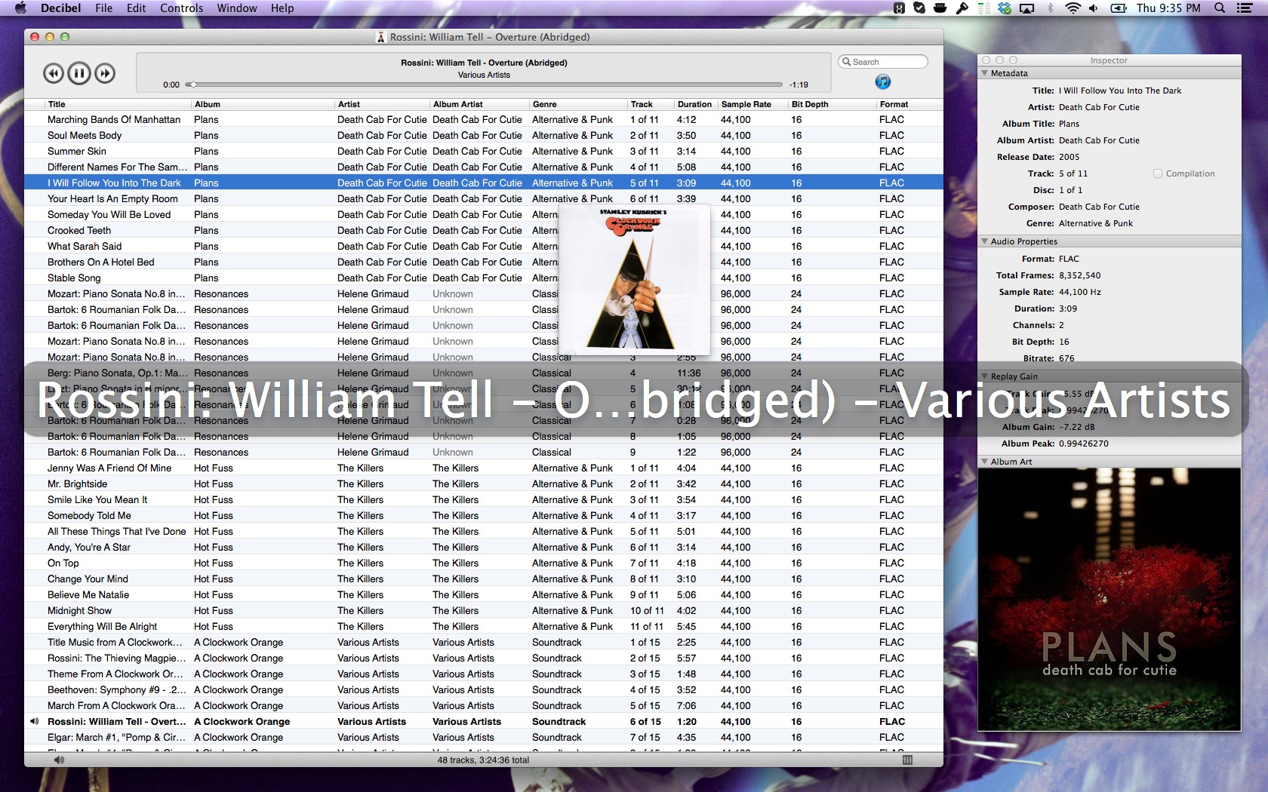Click the Bluetooth menu bar icon
The height and width of the screenshot is (792, 1268).
click(1050, 8)
